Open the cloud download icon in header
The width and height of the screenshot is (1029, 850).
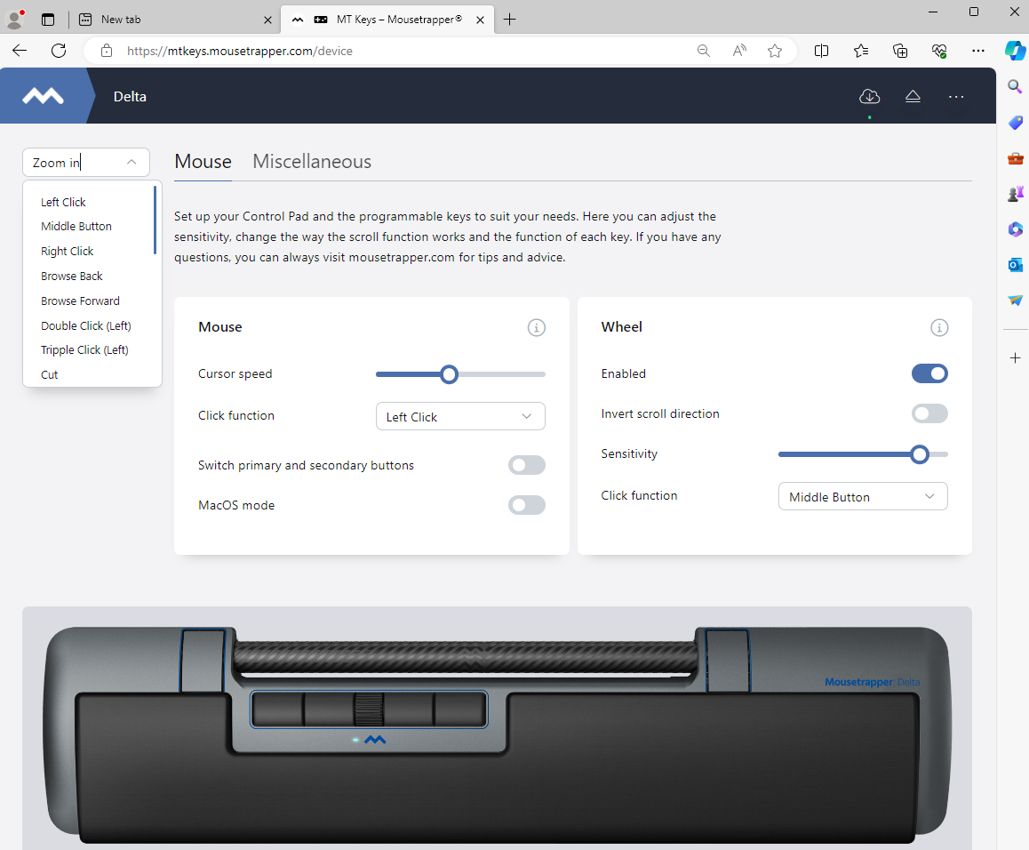870,97
